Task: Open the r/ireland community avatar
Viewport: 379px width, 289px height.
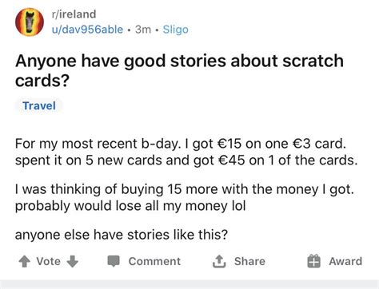Action: click(30, 22)
